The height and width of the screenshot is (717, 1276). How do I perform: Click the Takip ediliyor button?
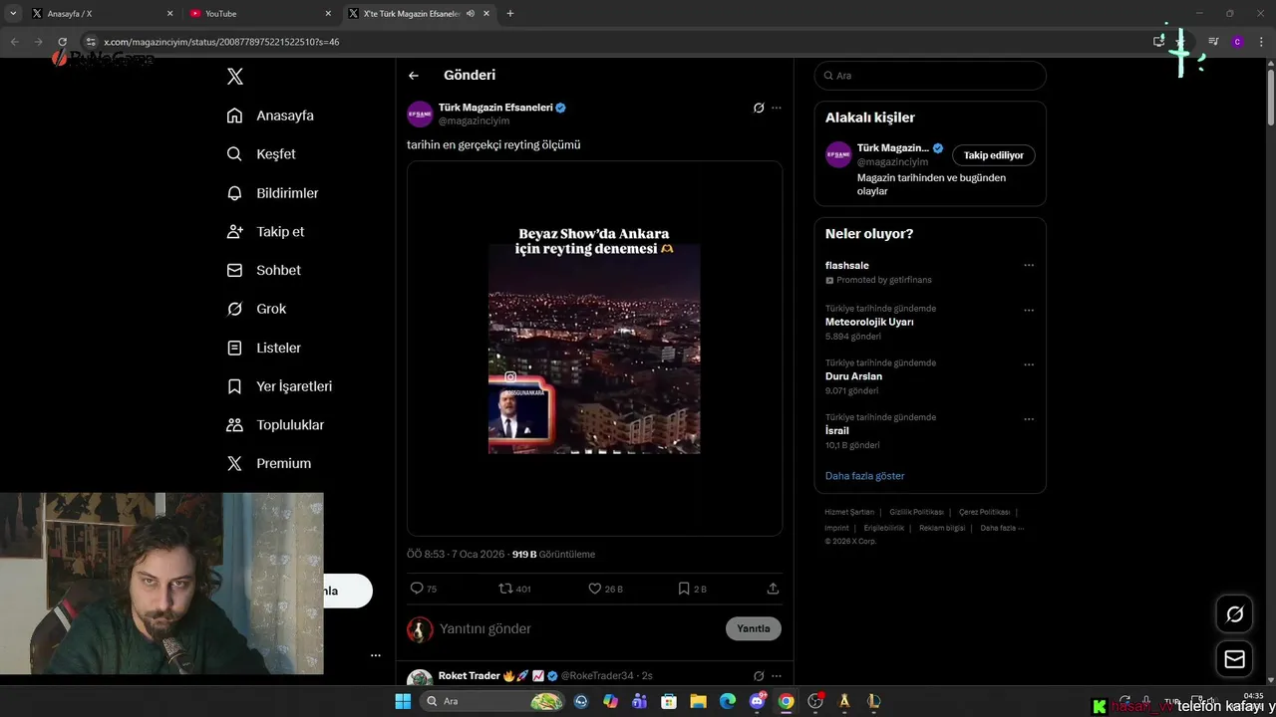click(994, 155)
